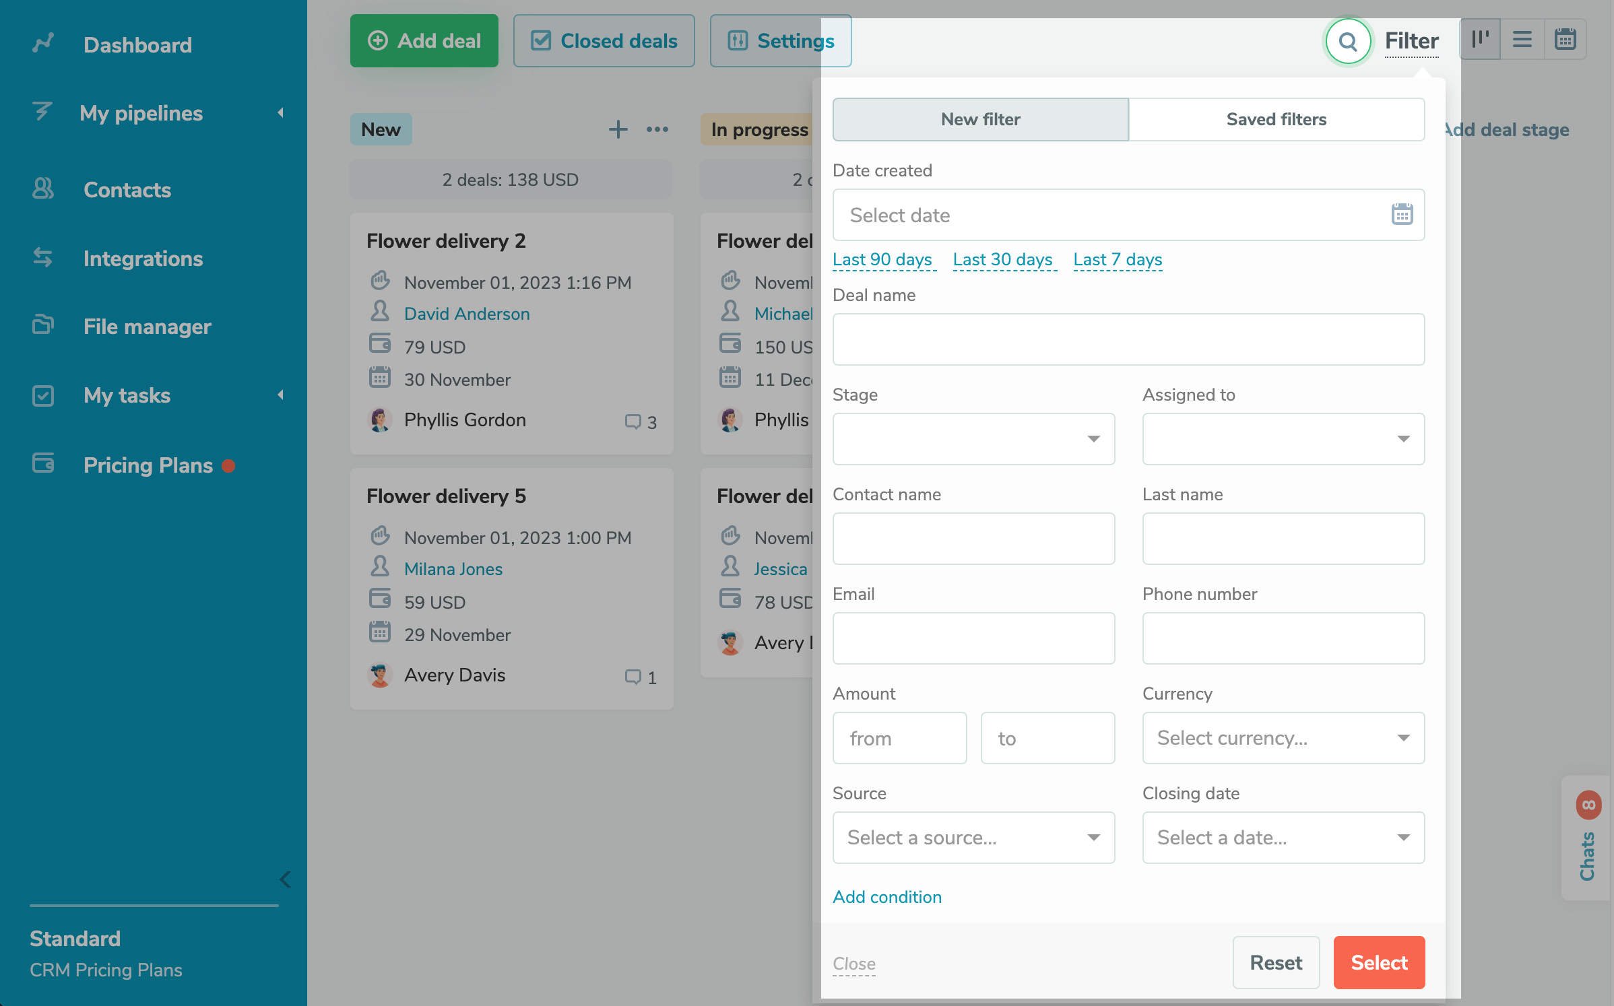Click the search magnifier icon
Image resolution: width=1614 pixels, height=1006 pixels.
point(1347,42)
